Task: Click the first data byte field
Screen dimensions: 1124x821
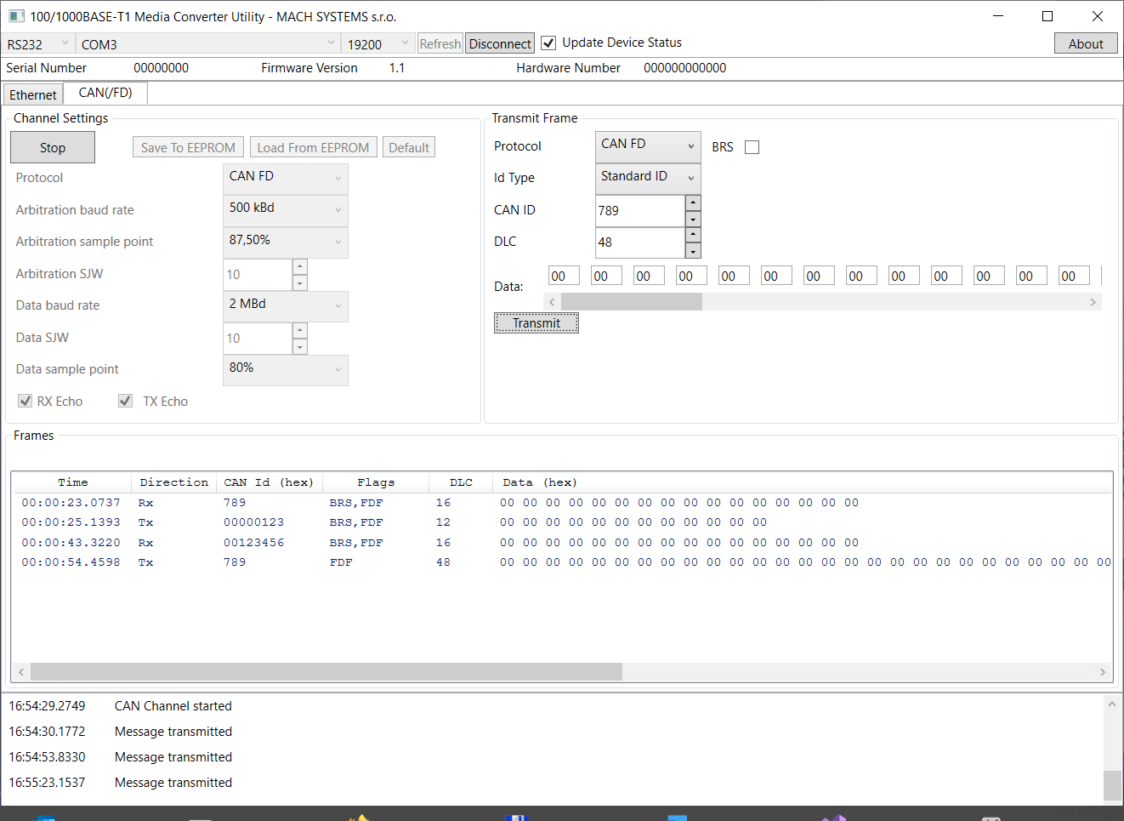Action: (563, 276)
